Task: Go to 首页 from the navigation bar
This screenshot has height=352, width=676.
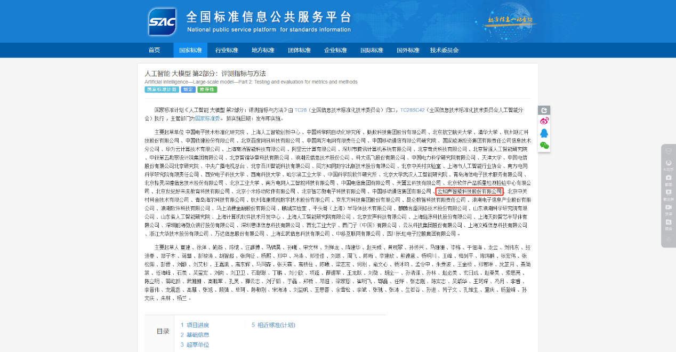Action: click(x=154, y=50)
